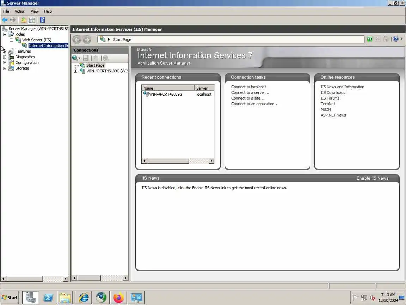Click the greyed Stop icon next to Refresh

(378, 39)
